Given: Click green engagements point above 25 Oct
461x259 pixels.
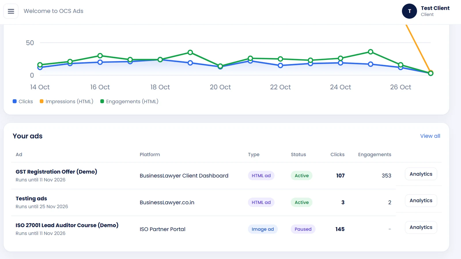Looking at the screenshot, I should pyautogui.click(x=371, y=52).
